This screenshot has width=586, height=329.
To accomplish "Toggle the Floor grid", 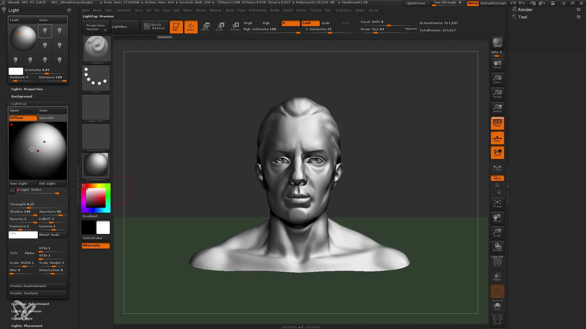I will click(497, 138).
